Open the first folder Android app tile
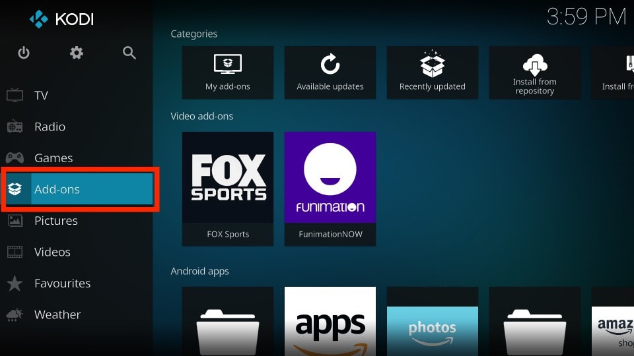Viewport: 634px width, 356px height. coord(228,321)
